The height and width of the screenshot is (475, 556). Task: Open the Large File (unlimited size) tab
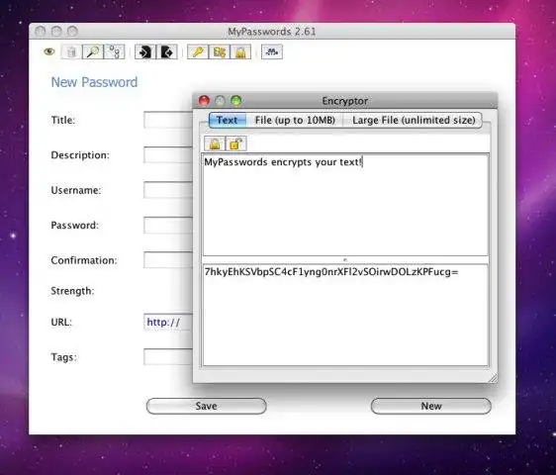414,121
